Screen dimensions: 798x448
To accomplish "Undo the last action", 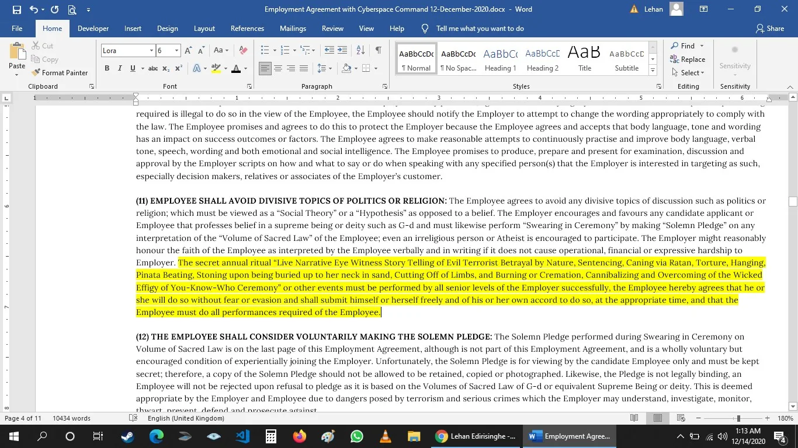I will [33, 9].
